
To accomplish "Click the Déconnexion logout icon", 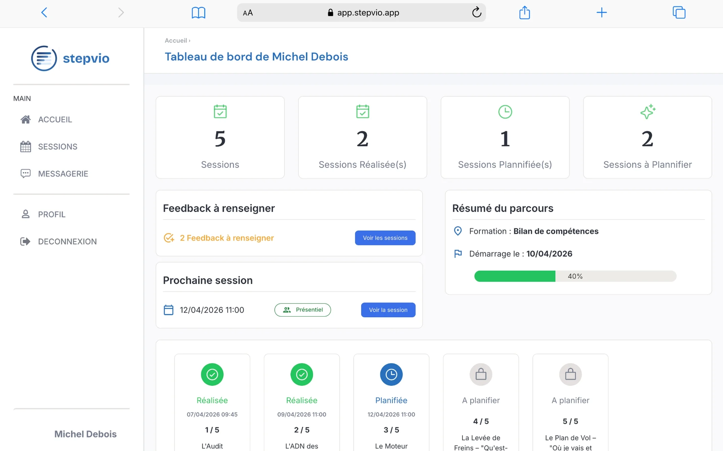I will tap(26, 241).
